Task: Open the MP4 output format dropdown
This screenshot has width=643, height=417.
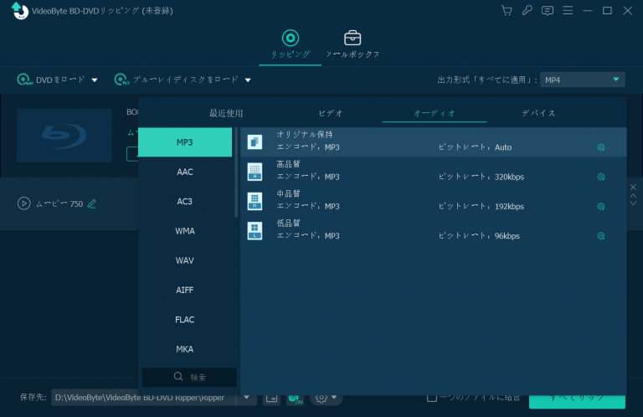Action: pyautogui.click(x=582, y=80)
